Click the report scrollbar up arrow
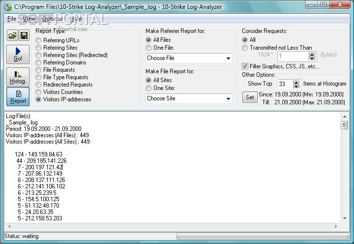The width and height of the screenshot is (354, 244). click(x=345, y=117)
